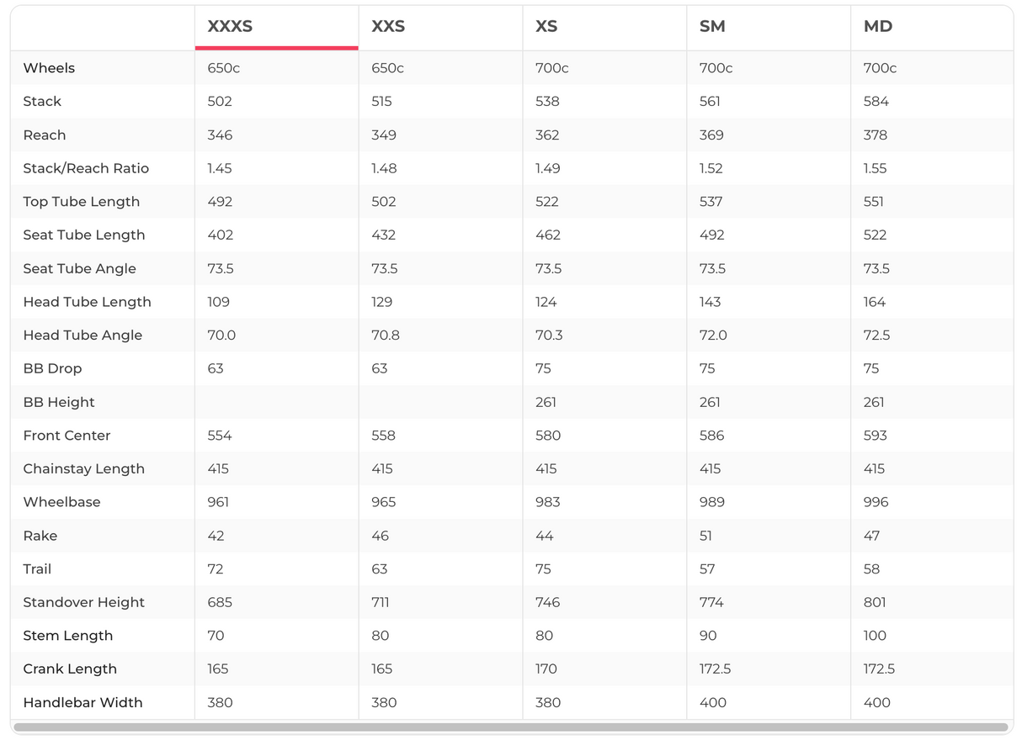Click the Wheelbase value 996 for MD
Image resolution: width=1022 pixels, height=740 pixels.
click(x=876, y=502)
